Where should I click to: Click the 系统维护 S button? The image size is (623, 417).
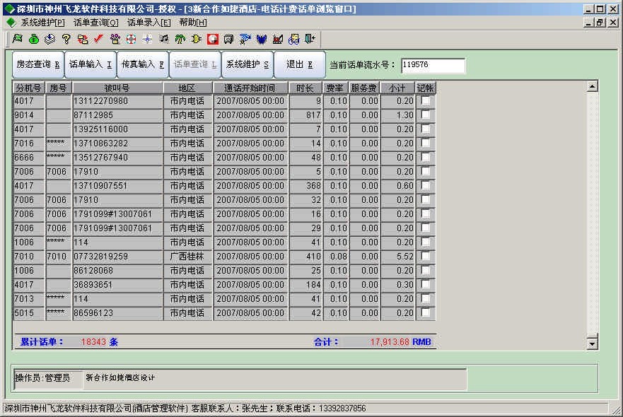[x=248, y=64]
